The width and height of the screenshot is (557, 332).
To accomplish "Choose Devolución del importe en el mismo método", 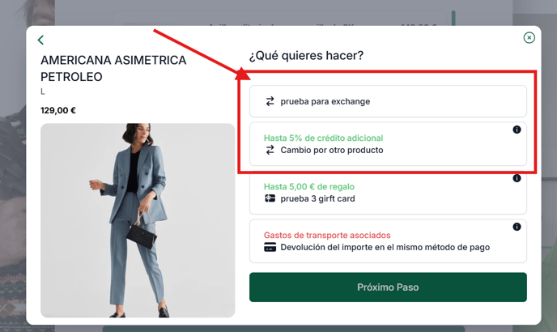I will (385, 247).
